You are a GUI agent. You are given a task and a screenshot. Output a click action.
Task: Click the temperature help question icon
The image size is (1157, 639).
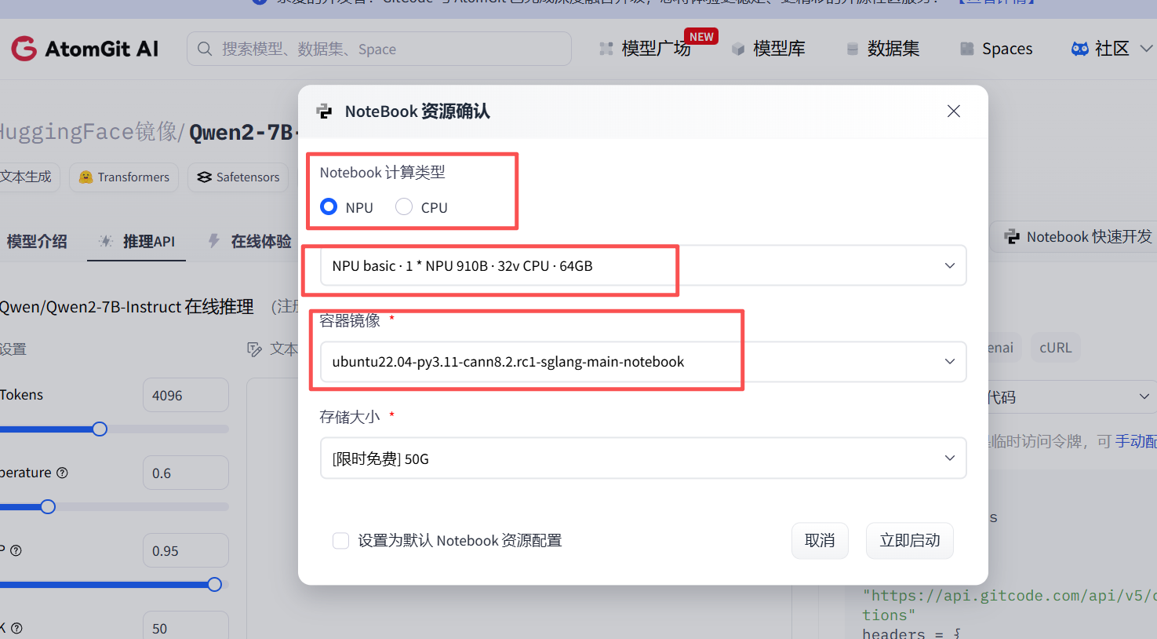pos(63,473)
